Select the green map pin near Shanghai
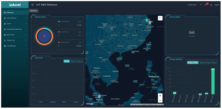Image resolution: width=222 pixels, height=109 pixels. coord(147,20)
